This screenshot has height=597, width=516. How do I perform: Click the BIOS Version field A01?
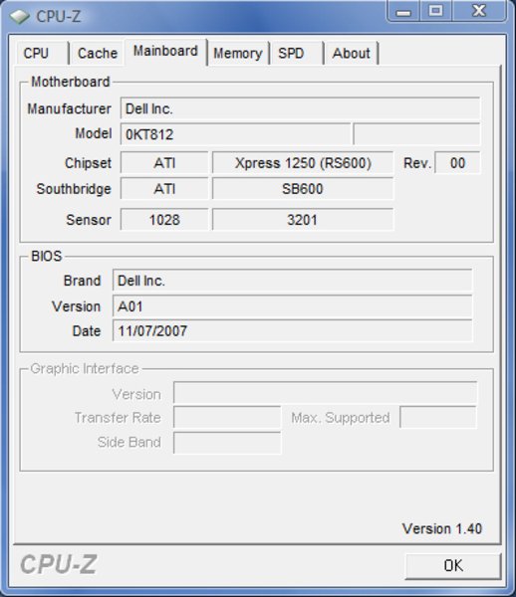coord(292,306)
